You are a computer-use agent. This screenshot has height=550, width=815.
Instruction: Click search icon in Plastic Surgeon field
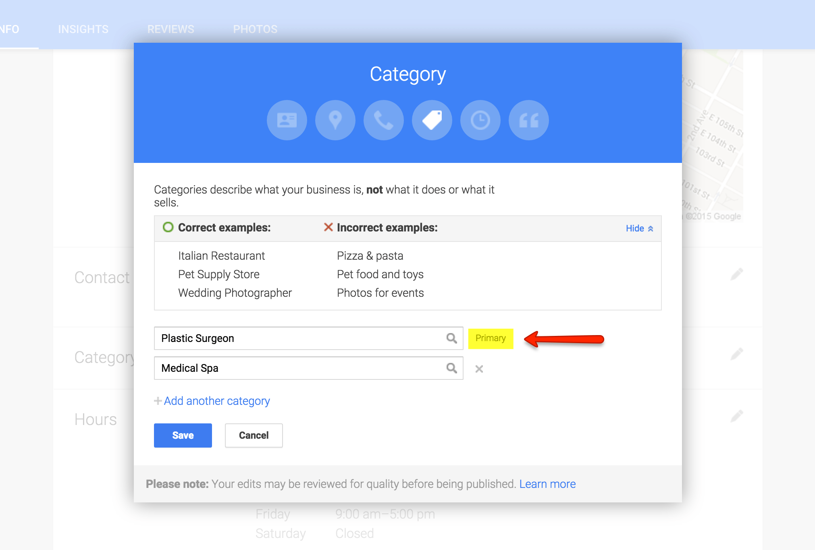(x=452, y=338)
